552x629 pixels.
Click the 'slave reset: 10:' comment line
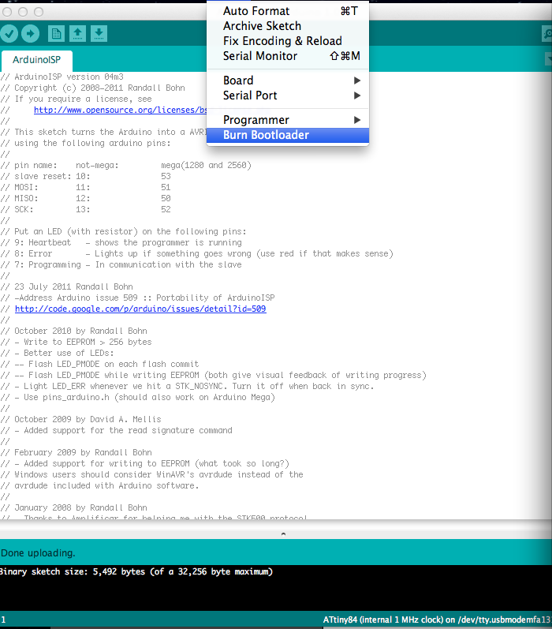click(x=86, y=176)
